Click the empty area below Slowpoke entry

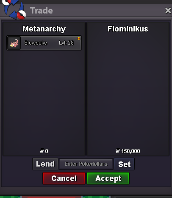click(x=44, y=99)
